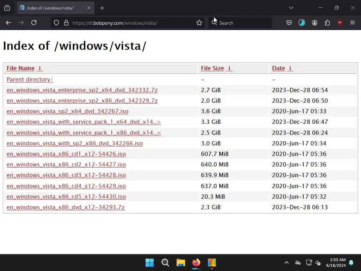Sort the listing by File Name
Viewport: 361px width, 271px height.
click(20, 68)
